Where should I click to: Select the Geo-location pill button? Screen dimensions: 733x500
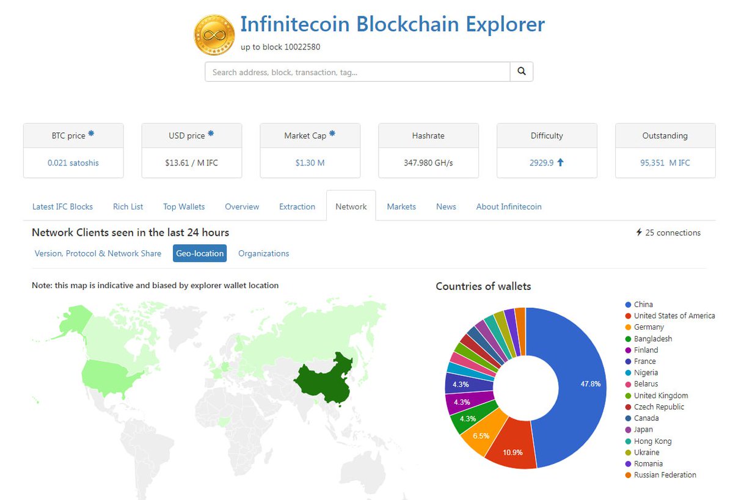click(200, 253)
